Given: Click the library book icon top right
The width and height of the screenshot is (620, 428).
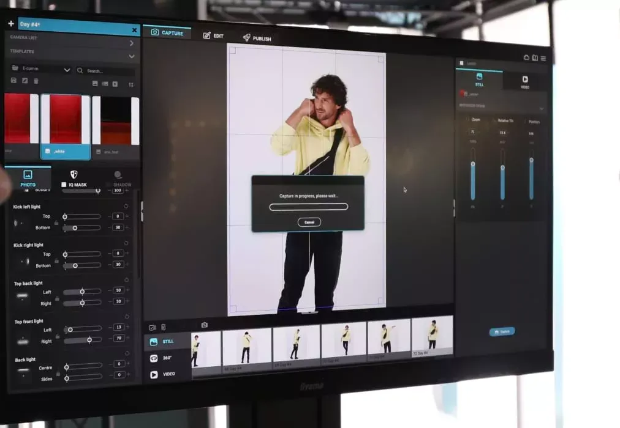Looking at the screenshot, I should [x=535, y=57].
